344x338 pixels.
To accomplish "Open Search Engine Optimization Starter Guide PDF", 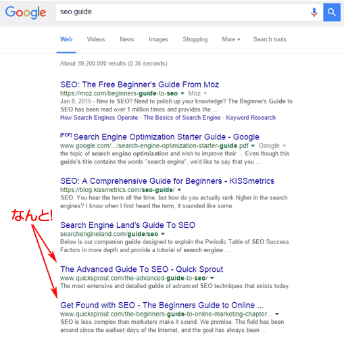I will (x=166, y=137).
